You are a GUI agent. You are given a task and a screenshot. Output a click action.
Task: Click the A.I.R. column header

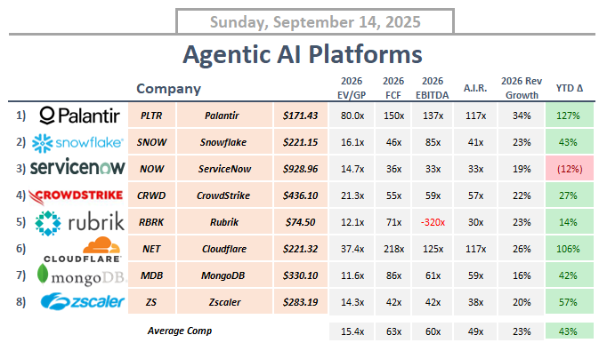tap(475, 88)
